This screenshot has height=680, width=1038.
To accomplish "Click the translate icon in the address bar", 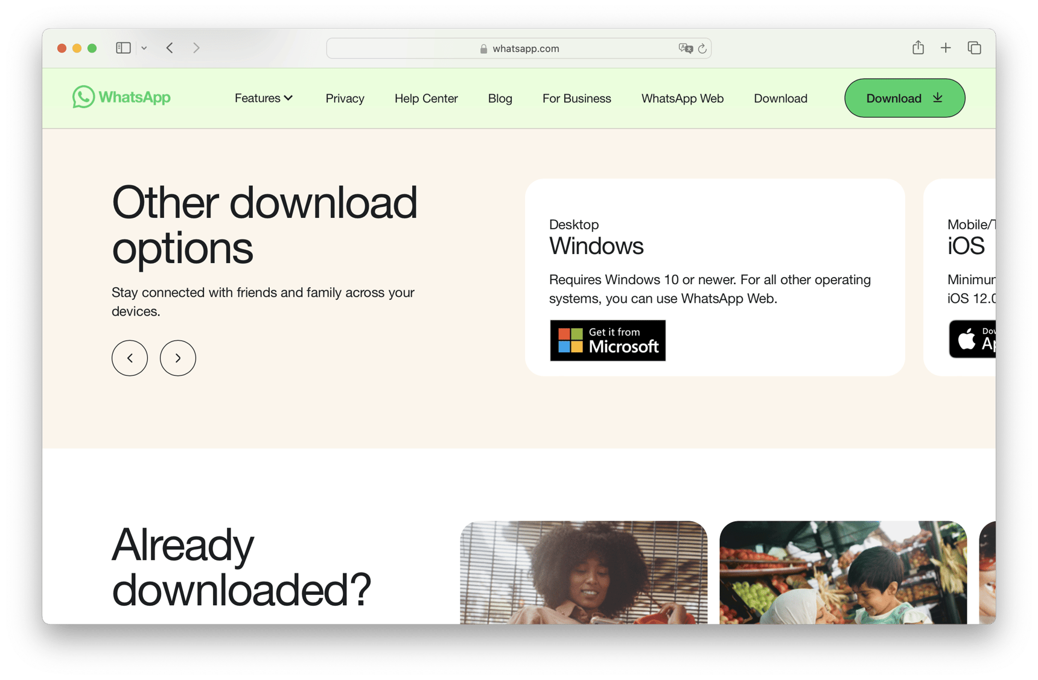I will (685, 48).
